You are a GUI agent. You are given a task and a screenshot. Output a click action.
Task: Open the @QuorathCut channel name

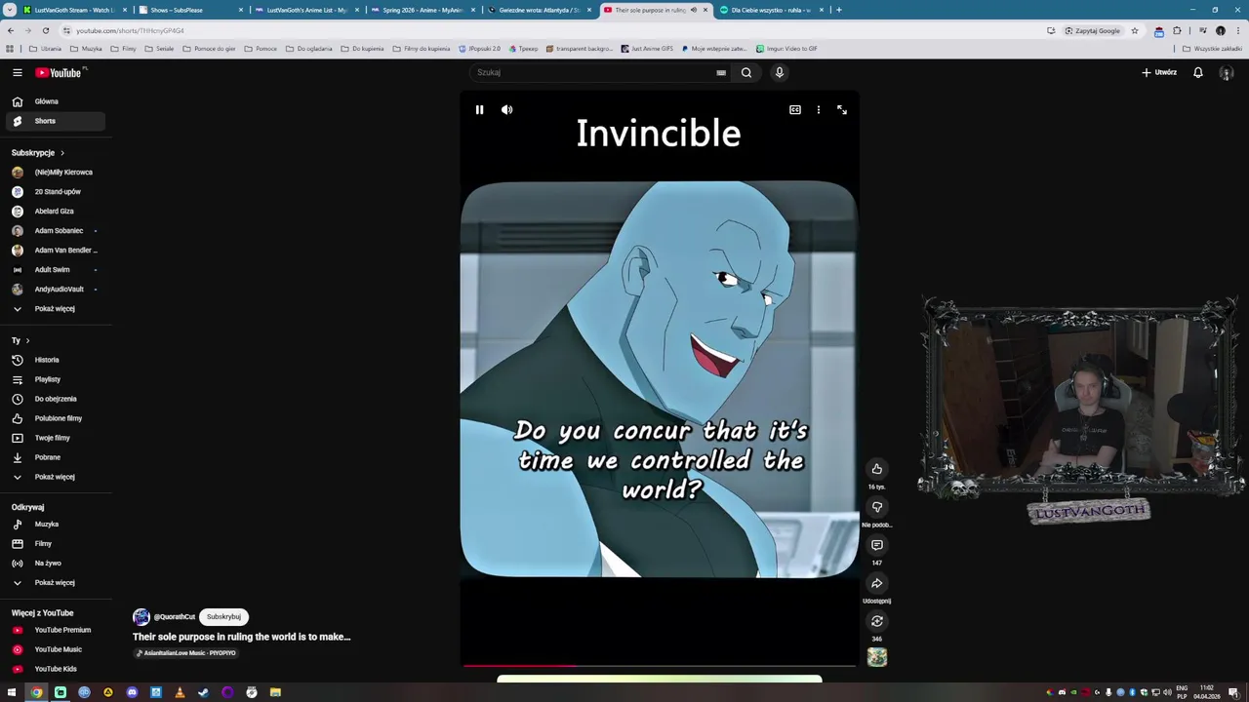click(x=175, y=617)
